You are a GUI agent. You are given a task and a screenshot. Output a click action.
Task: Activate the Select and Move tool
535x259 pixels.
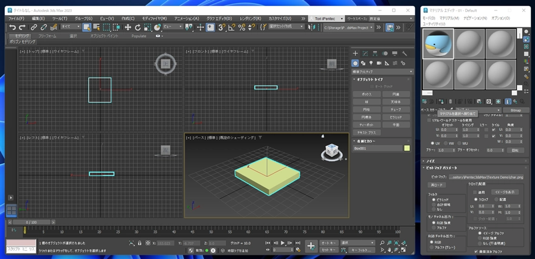tap(128, 27)
